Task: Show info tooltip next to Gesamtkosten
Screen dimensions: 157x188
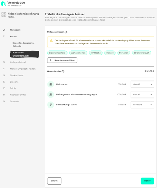Action: (x=63, y=71)
